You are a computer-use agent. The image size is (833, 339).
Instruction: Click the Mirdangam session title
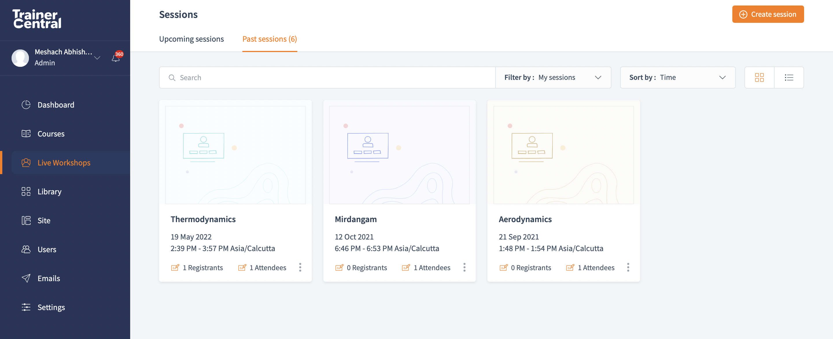click(x=356, y=219)
